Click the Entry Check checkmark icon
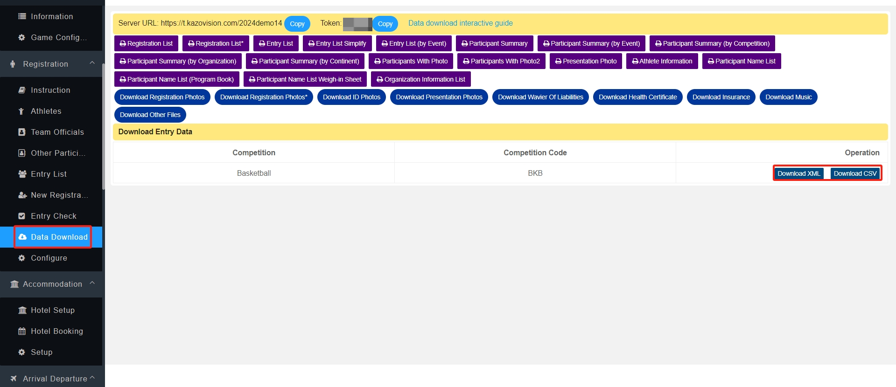 pyautogui.click(x=21, y=216)
